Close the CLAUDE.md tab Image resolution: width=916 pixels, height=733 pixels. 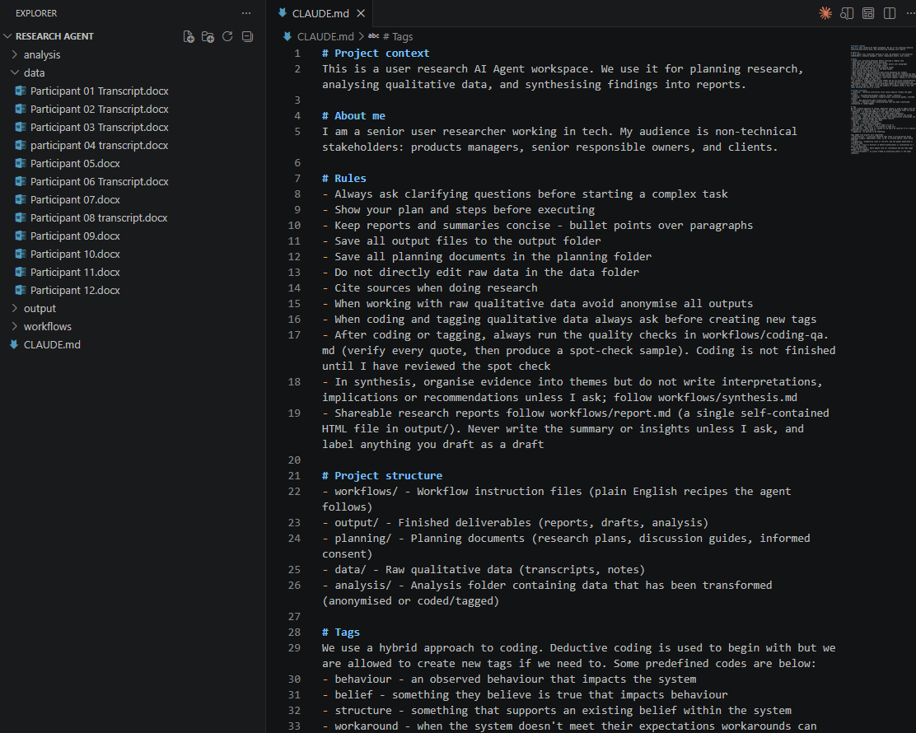(x=361, y=13)
